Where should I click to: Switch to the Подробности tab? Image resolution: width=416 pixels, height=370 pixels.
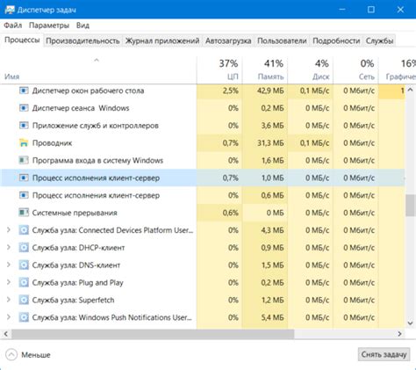click(336, 40)
